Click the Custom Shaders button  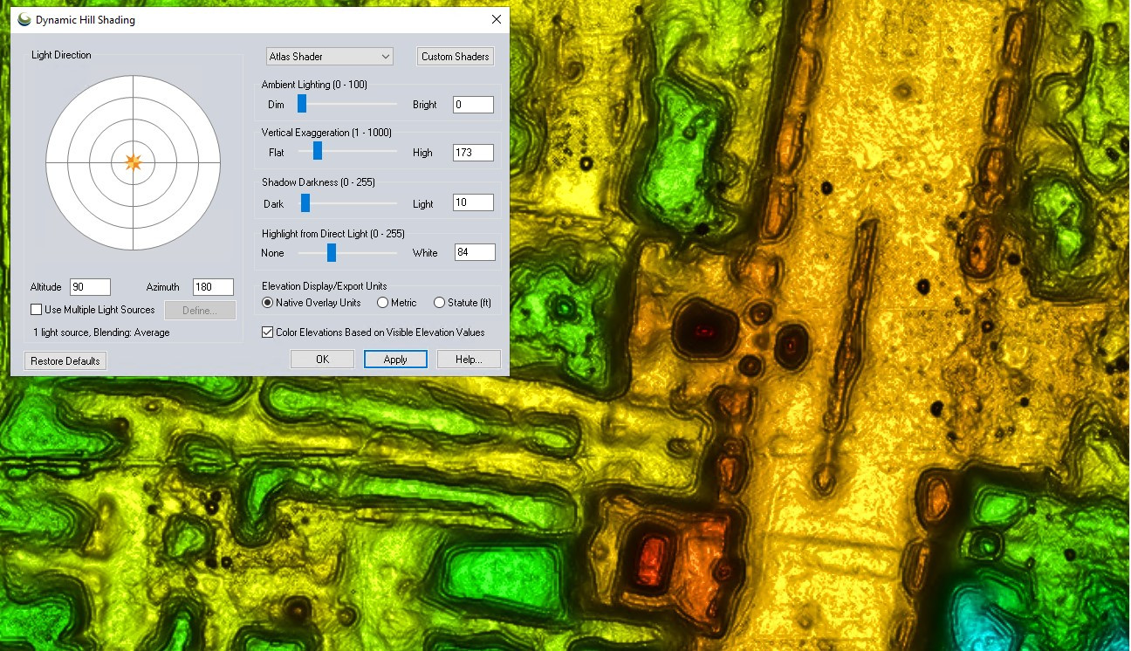coord(456,57)
